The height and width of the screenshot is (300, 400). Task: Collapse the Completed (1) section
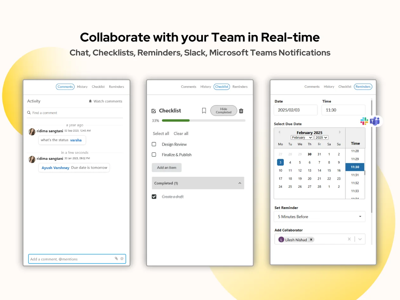[x=240, y=183]
